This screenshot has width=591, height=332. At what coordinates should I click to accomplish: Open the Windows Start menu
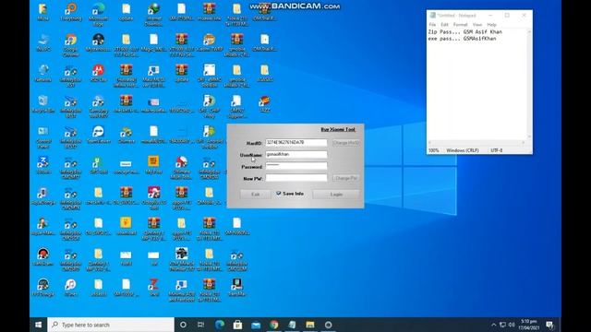tap(39, 325)
